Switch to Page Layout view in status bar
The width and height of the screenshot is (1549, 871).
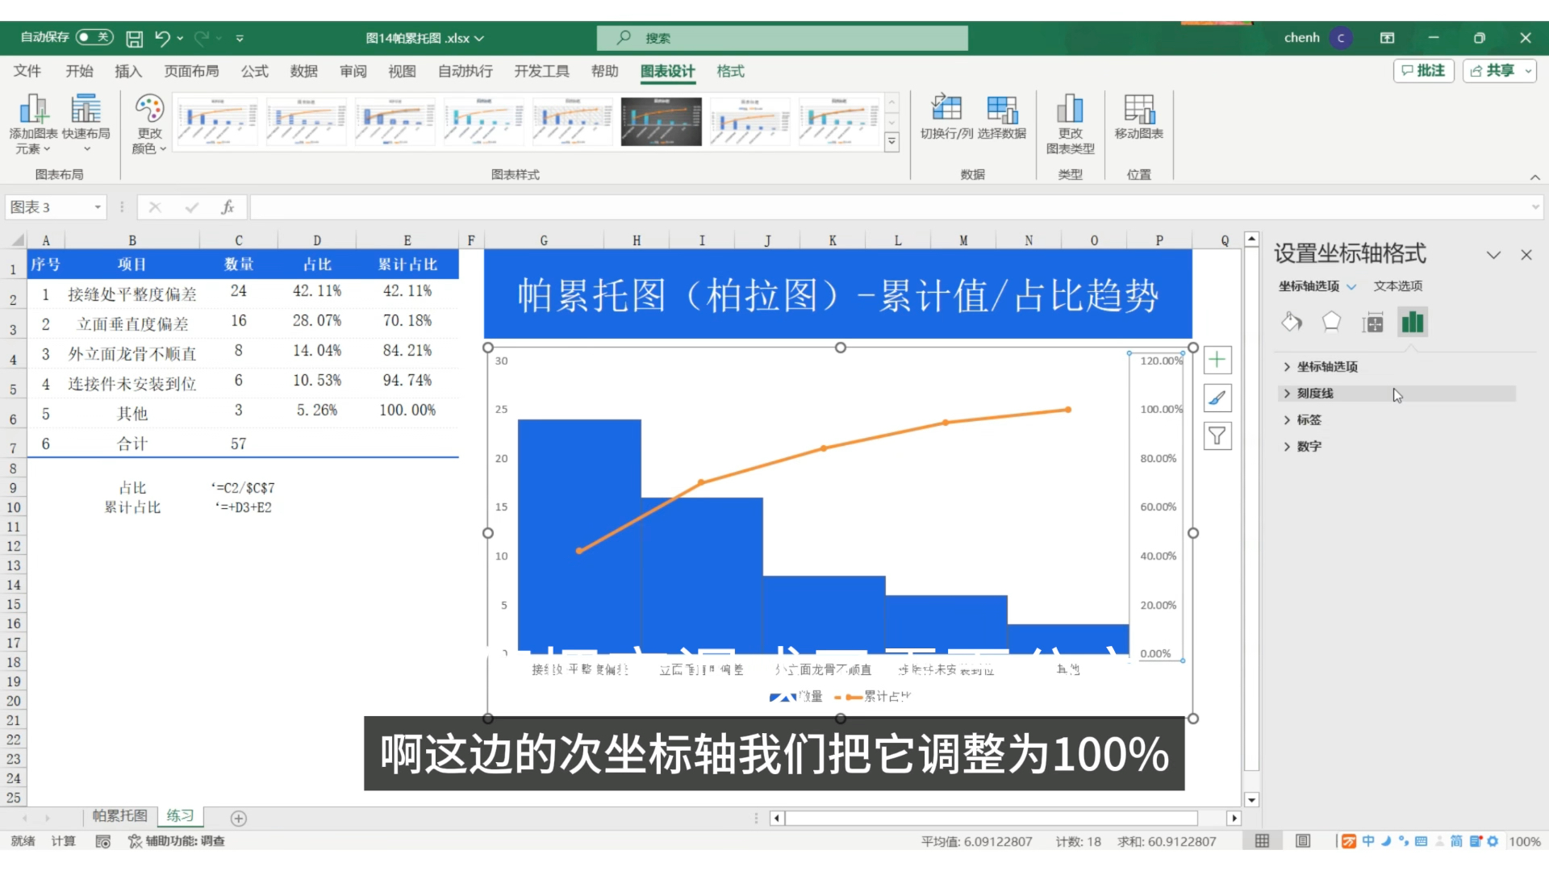tap(1303, 841)
